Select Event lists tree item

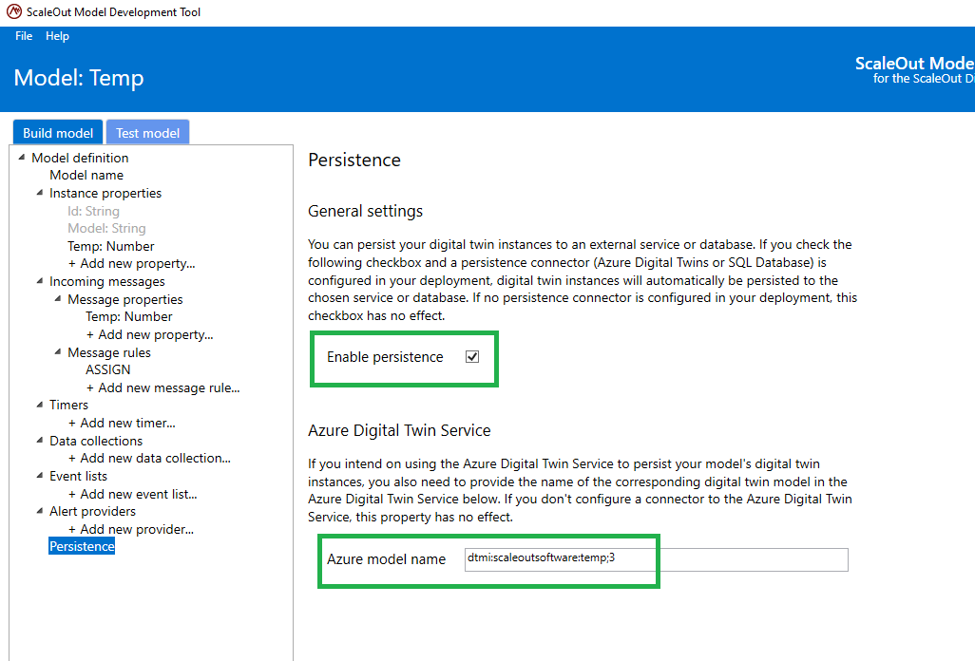click(x=78, y=477)
